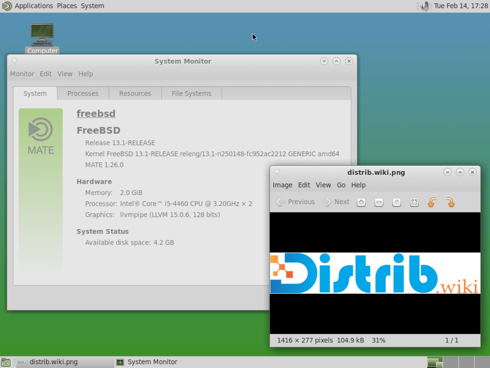Viewport: 490px width, 368px height.
Task: Fit the image to window icon
Action: click(414, 202)
